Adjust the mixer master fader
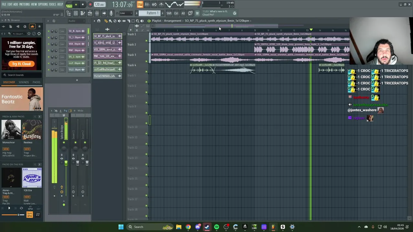Screen dimensions: 413x232 (x=66, y=163)
